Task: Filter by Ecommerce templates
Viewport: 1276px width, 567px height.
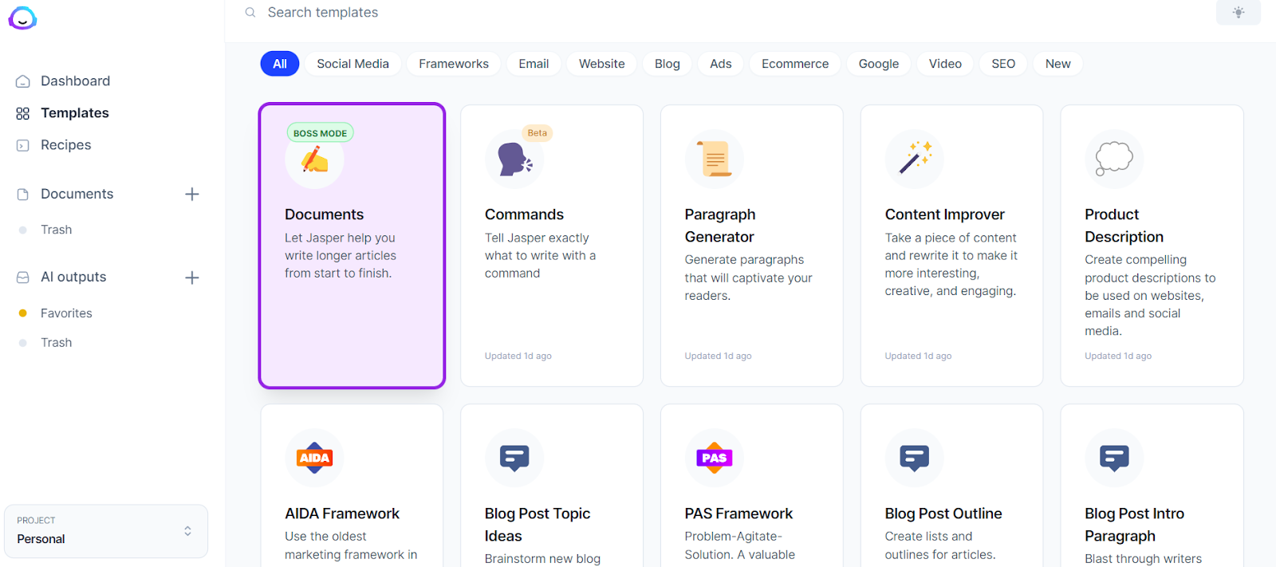Action: tap(795, 64)
